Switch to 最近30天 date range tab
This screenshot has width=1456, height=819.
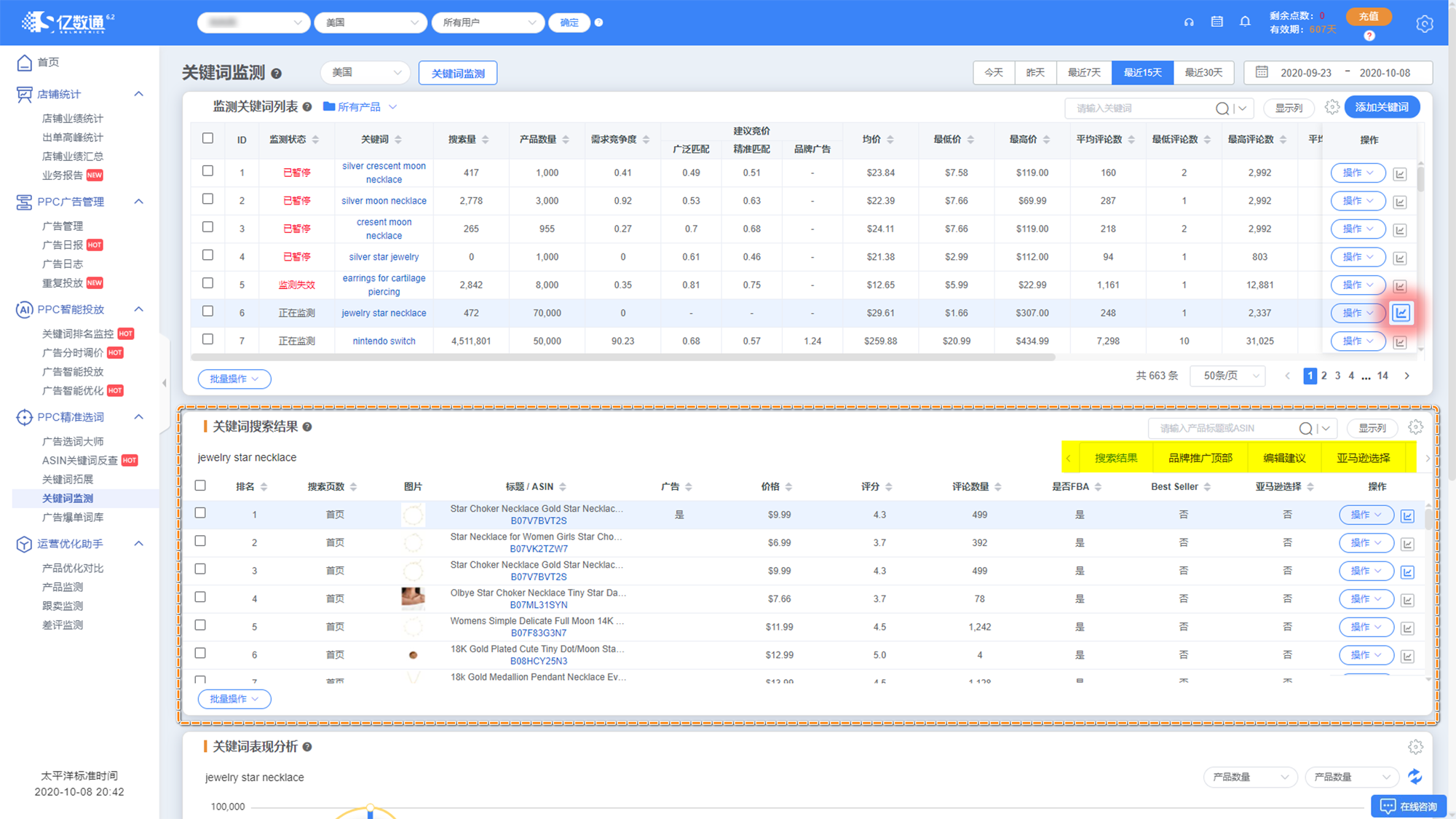pyautogui.click(x=1203, y=73)
